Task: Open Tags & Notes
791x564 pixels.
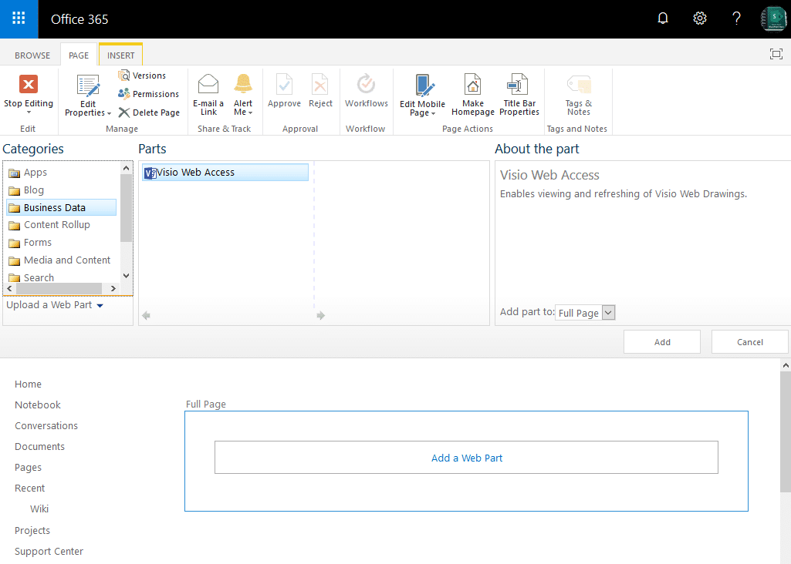Action: [579, 96]
